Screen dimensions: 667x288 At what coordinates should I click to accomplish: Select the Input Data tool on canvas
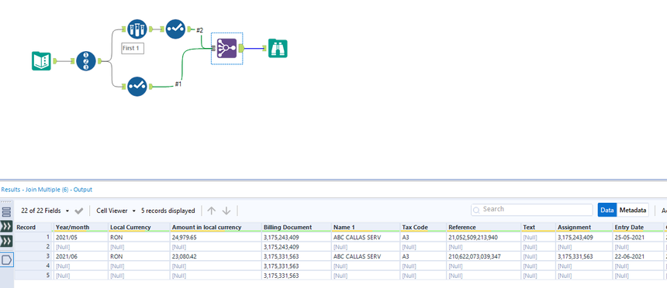point(41,61)
